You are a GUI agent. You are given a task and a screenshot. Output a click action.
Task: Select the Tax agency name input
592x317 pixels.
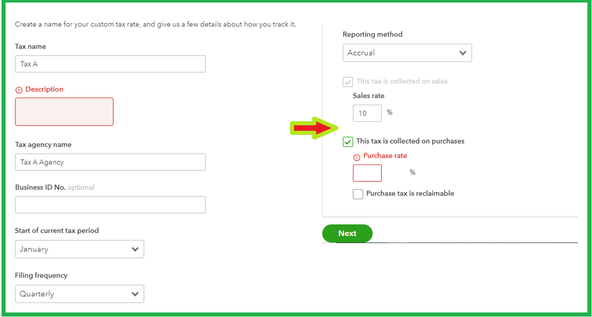click(x=110, y=162)
